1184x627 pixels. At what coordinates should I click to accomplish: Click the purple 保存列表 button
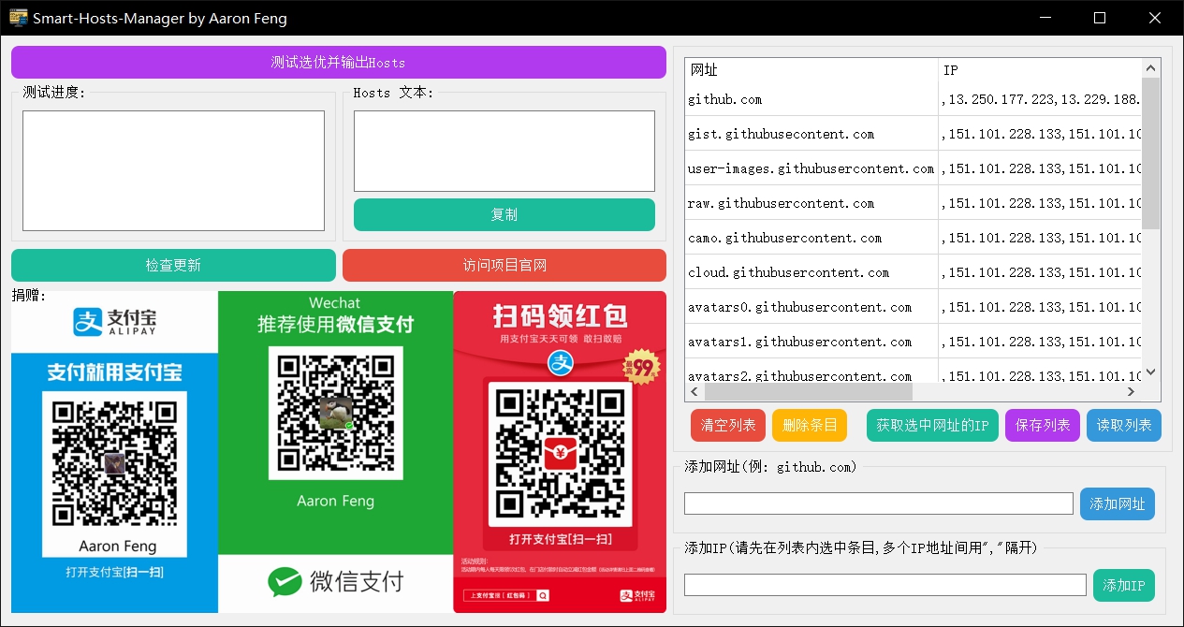pos(1043,425)
